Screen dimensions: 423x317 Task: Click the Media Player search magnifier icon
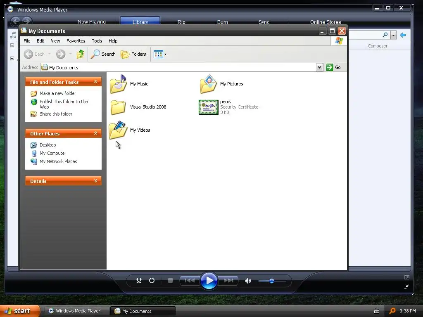click(385, 35)
